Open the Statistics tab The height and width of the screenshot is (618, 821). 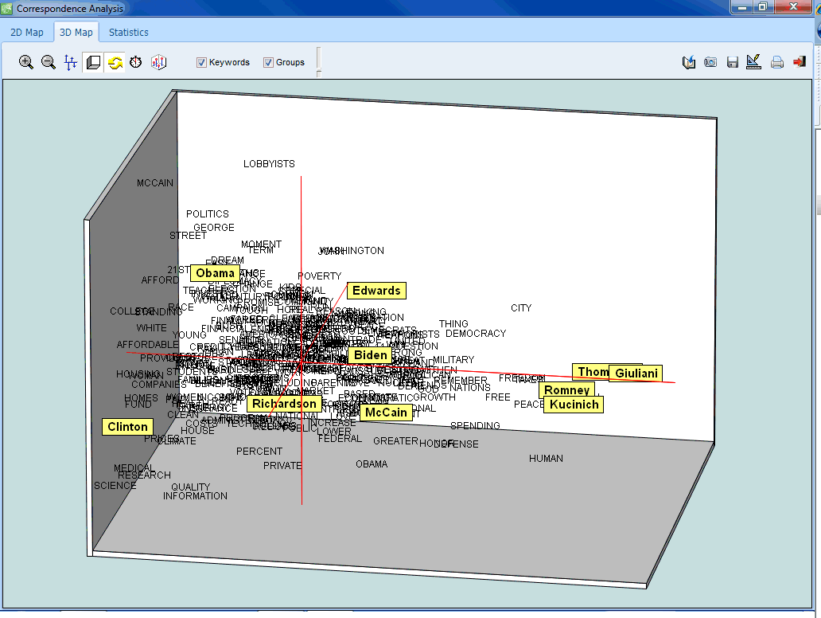click(129, 33)
